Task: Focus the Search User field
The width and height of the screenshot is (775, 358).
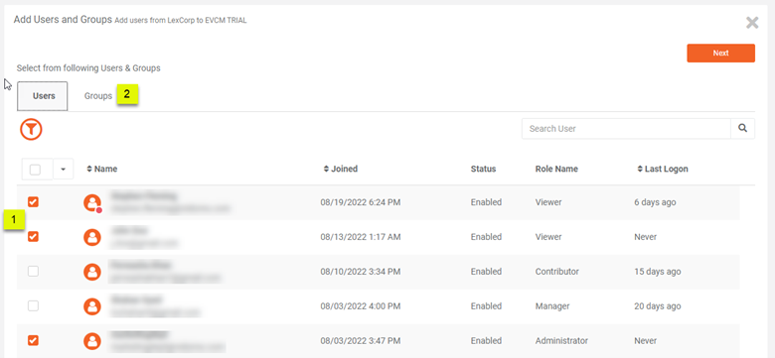Action: 626,128
